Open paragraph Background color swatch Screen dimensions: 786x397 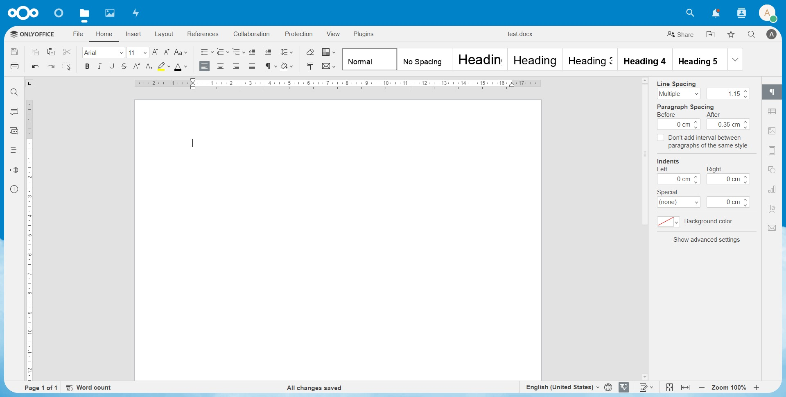coord(668,222)
